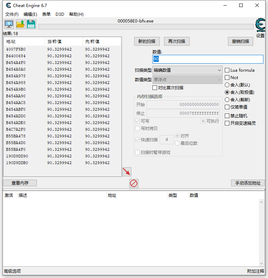Image resolution: width=268 pixels, height=278 pixels.
Task: Click the 再次扫描 button
Action: 177,41
